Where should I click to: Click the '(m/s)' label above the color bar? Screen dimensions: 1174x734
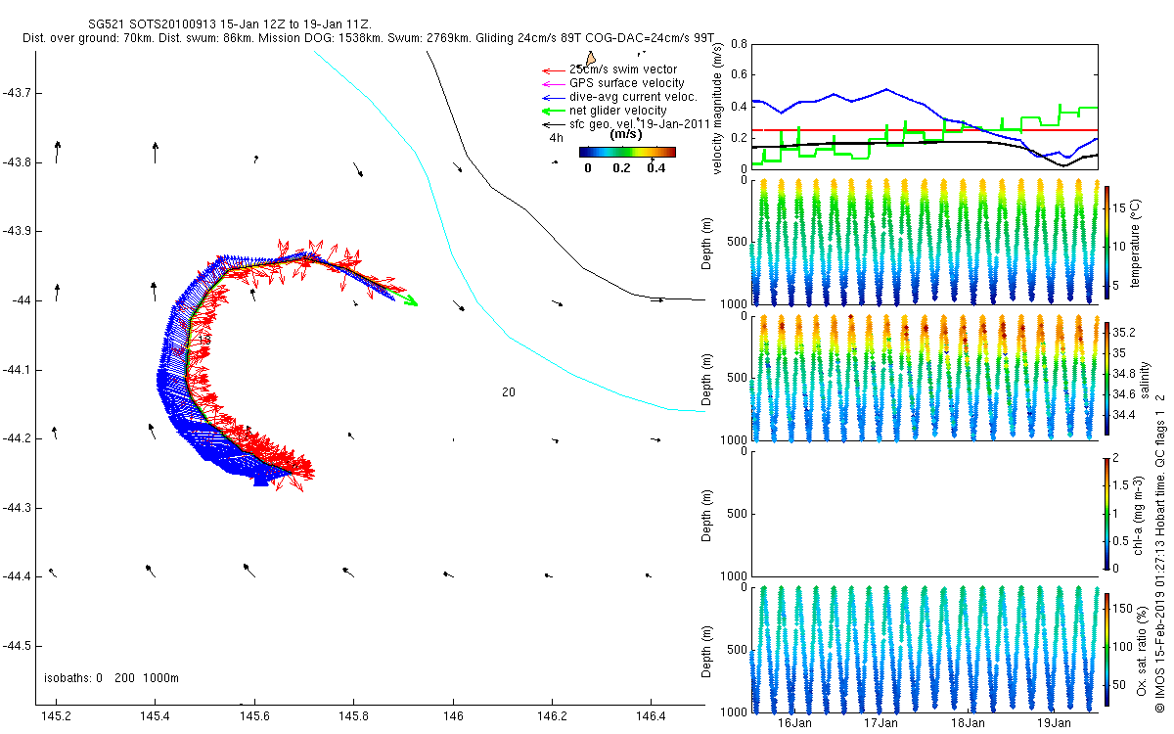click(626, 135)
